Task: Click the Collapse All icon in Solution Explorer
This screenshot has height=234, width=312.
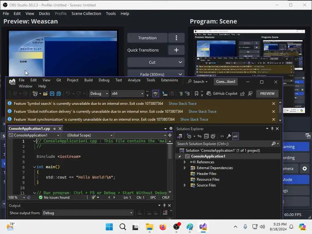Action: click(x=206, y=136)
